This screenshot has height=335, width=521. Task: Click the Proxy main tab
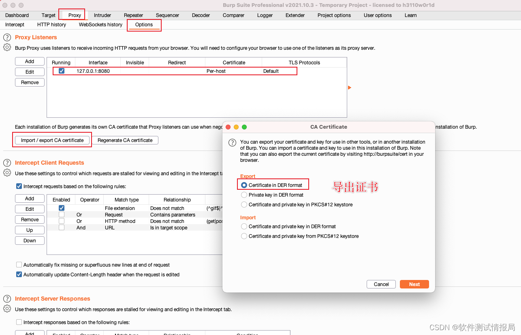[75, 15]
